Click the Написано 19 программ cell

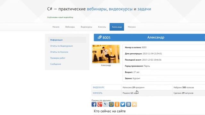click(x=147, y=88)
